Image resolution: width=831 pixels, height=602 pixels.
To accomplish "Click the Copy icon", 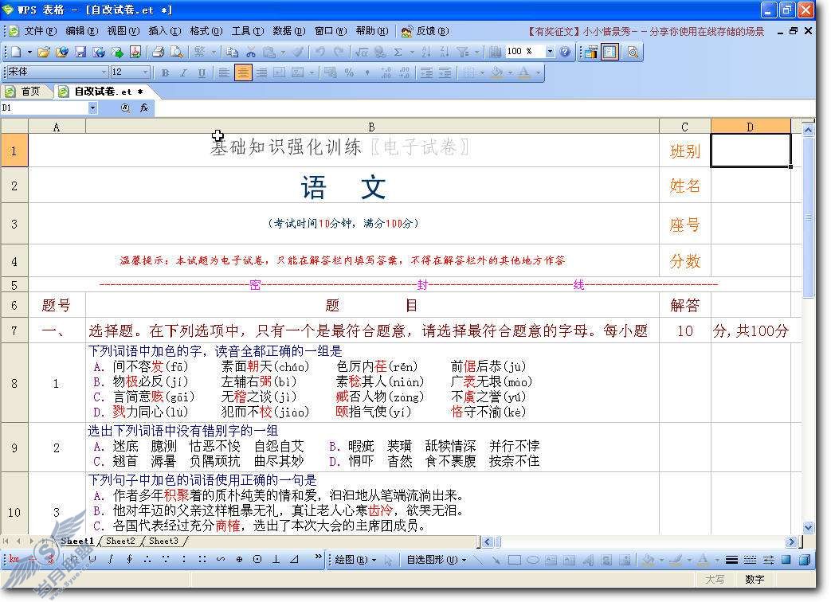I will coord(232,52).
